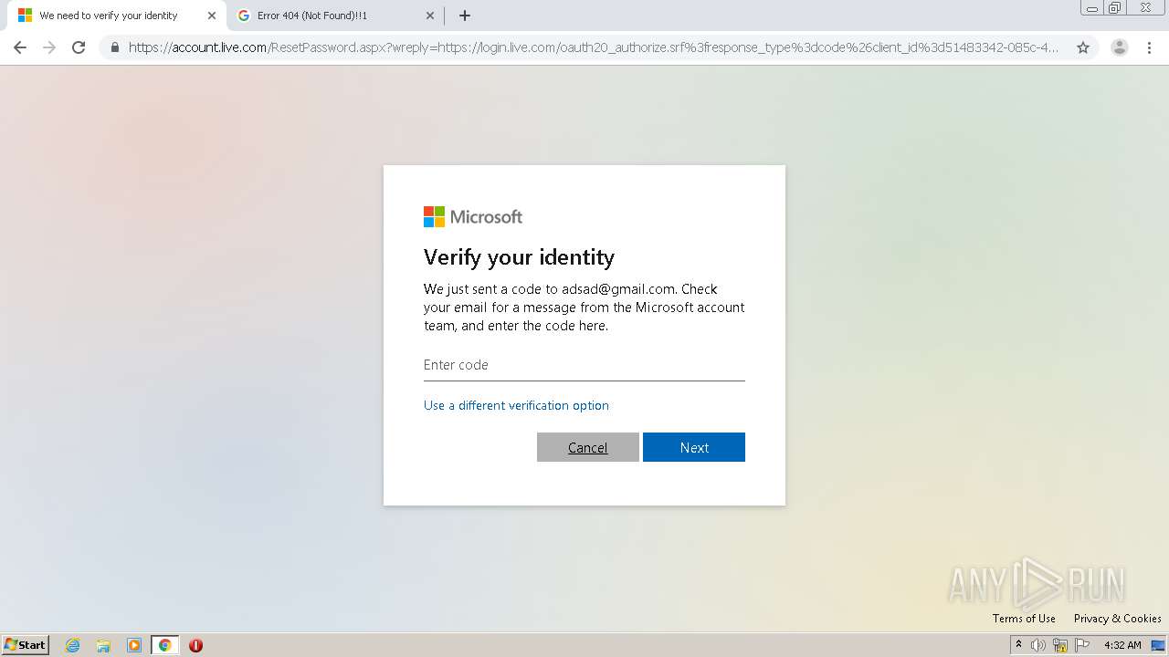Show hidden tray icons arrow

point(1018,644)
